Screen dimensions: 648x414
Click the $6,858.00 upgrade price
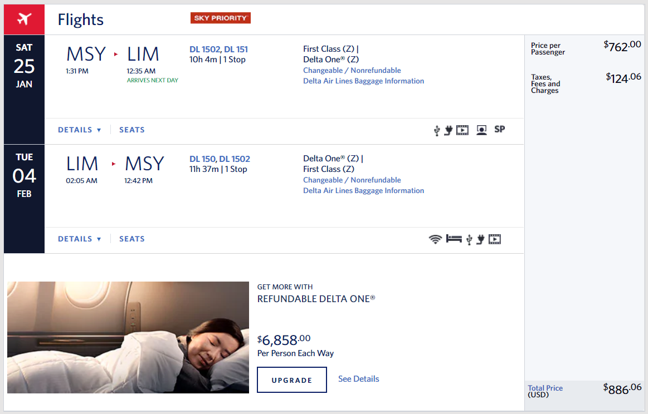(284, 339)
